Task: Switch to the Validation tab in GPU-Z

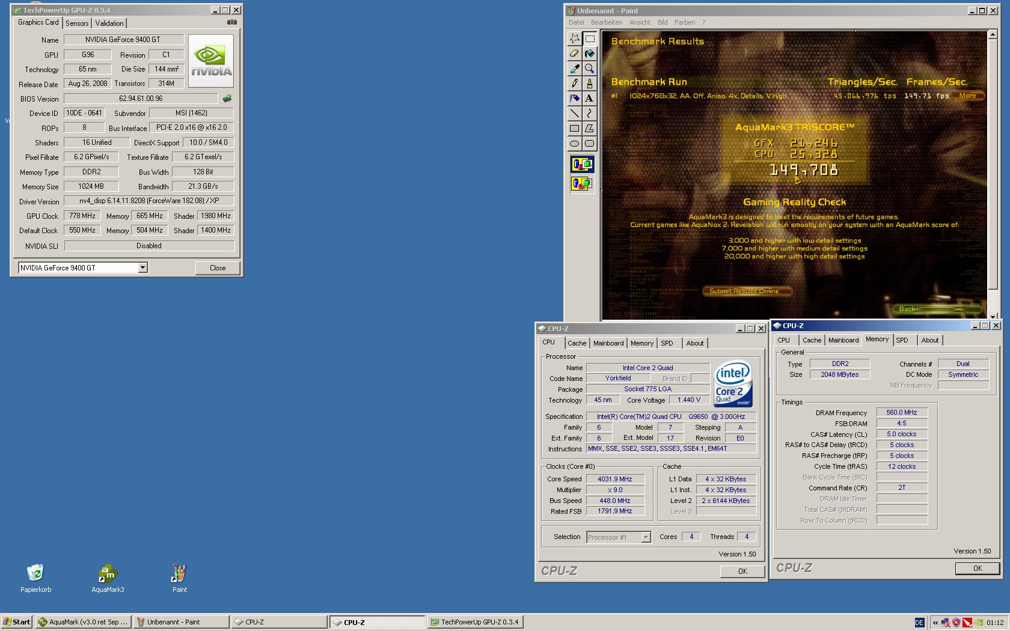Action: tap(109, 23)
